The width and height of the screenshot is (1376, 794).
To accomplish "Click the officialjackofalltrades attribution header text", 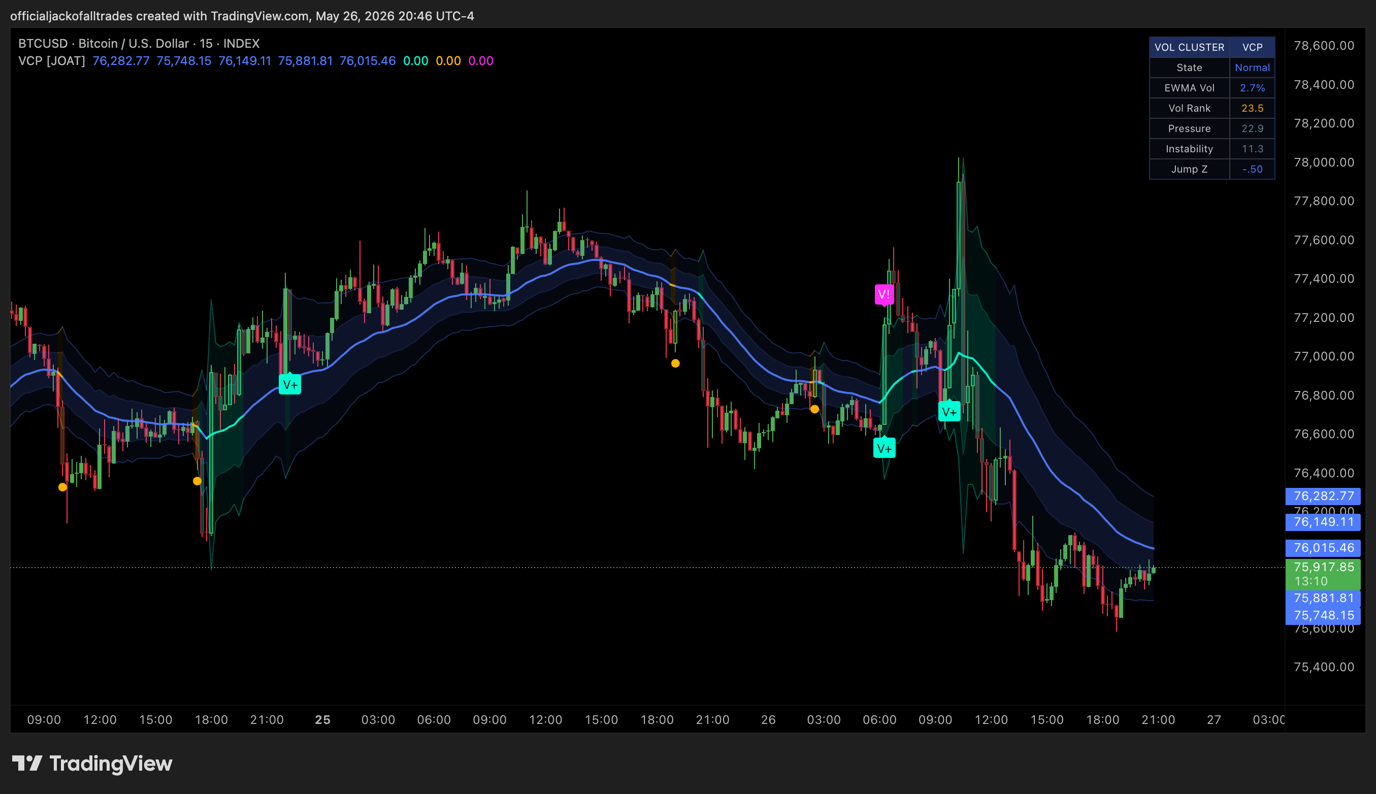I will (242, 16).
